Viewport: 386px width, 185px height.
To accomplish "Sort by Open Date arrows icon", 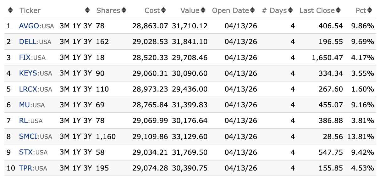I will pos(252,10).
